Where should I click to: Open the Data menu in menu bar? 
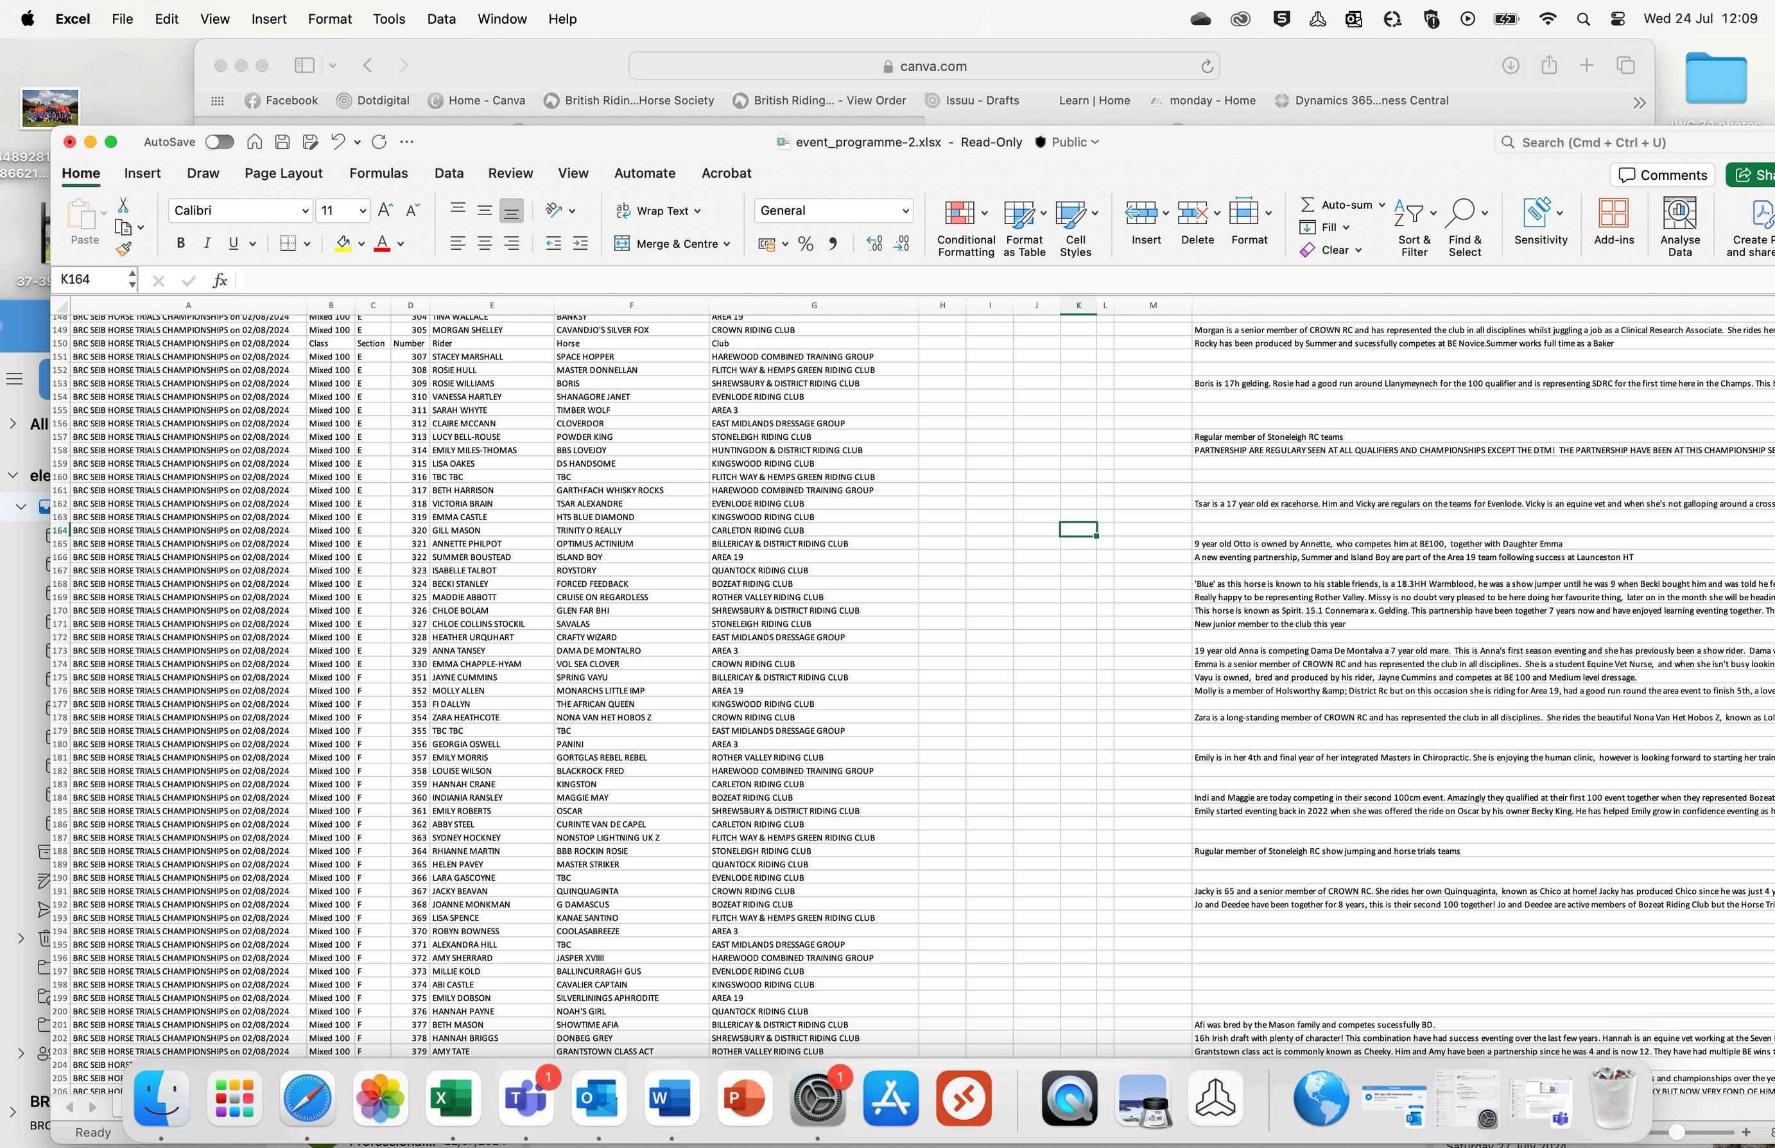coord(441,19)
